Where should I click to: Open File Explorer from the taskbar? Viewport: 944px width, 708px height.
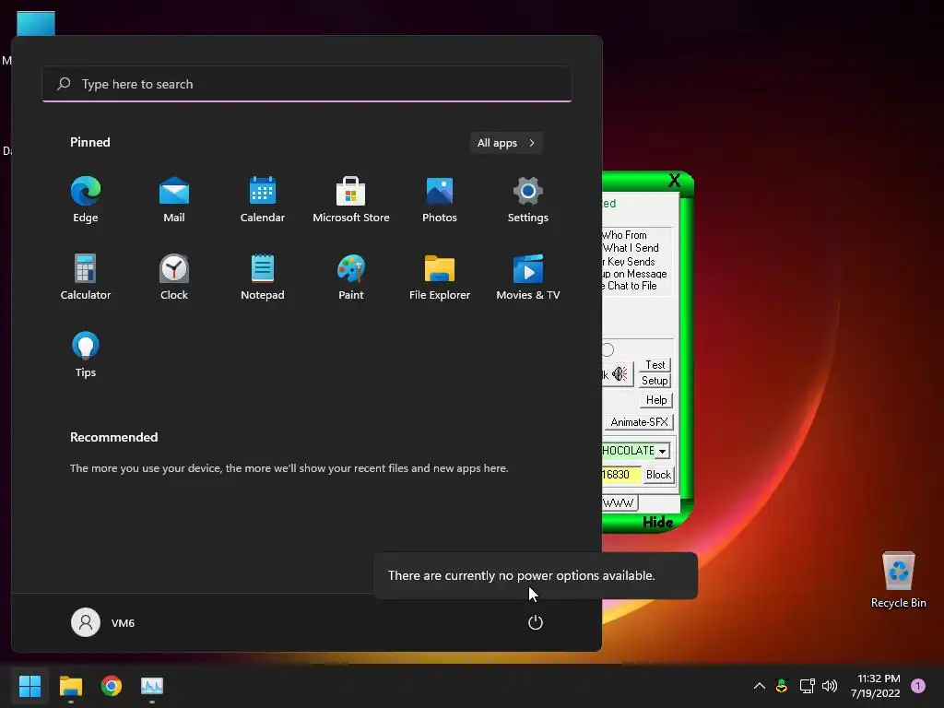[x=70, y=686]
